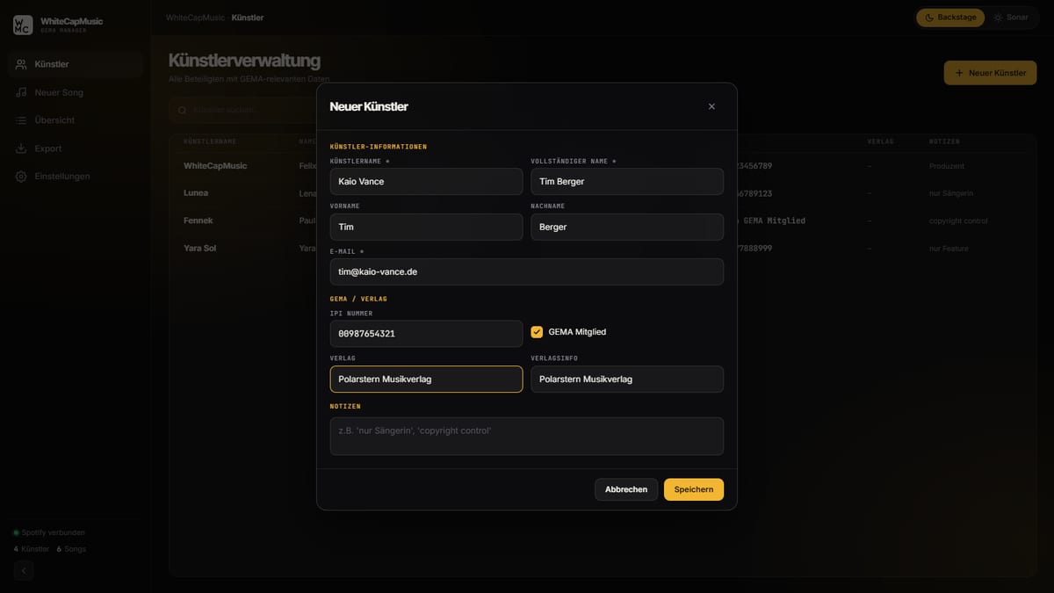Viewport: 1054px width, 593px height.
Task: Select the Nachname field with Berger
Action: tap(627, 227)
